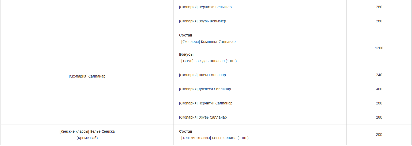Image resolution: width=412 pixels, height=146 pixels.
Task: Click the 280 price for Обувь Салланар
Action: [379, 117]
